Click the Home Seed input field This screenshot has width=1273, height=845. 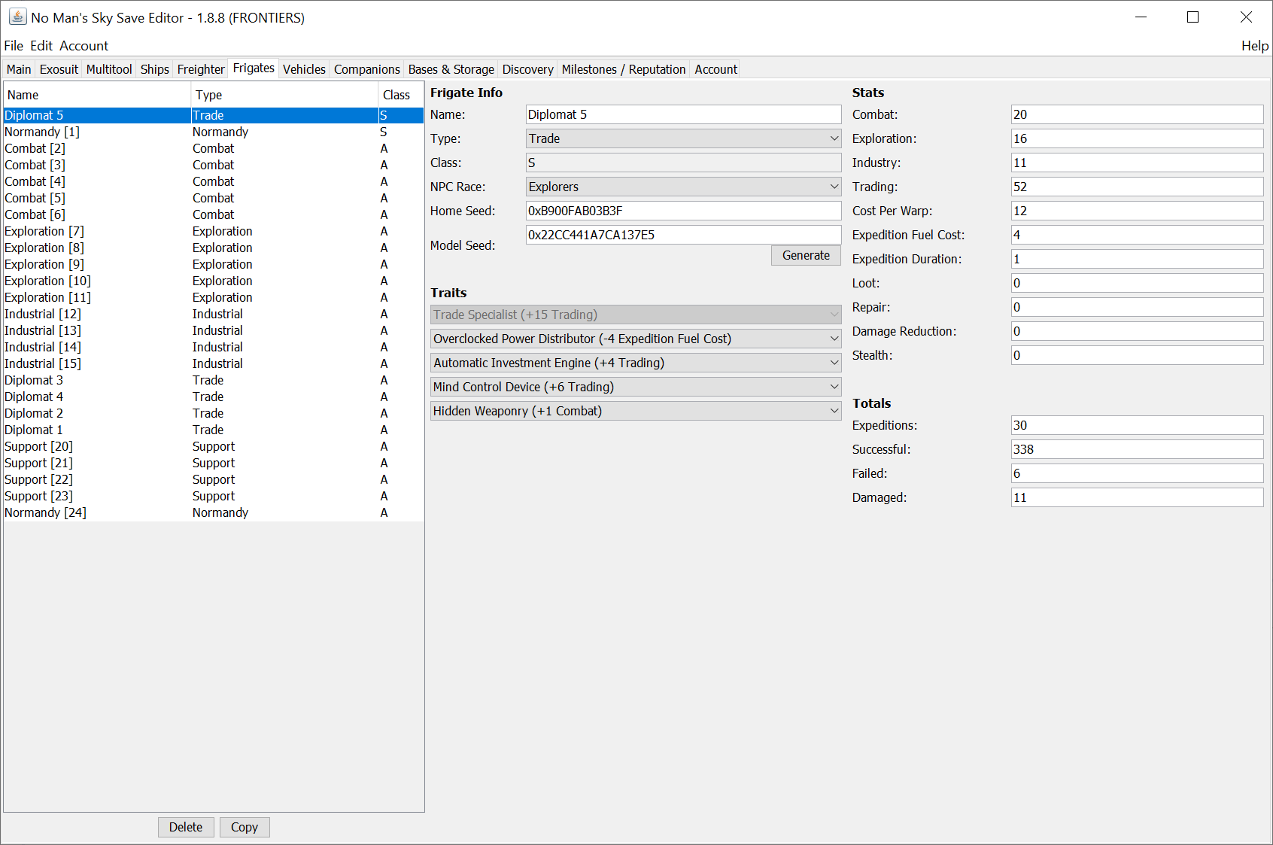pos(683,211)
